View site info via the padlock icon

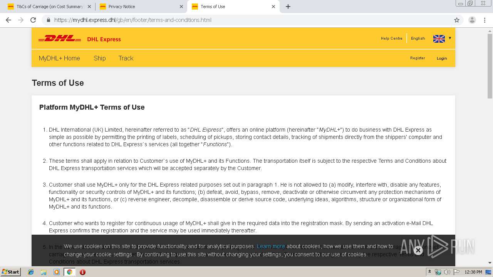tap(48, 20)
